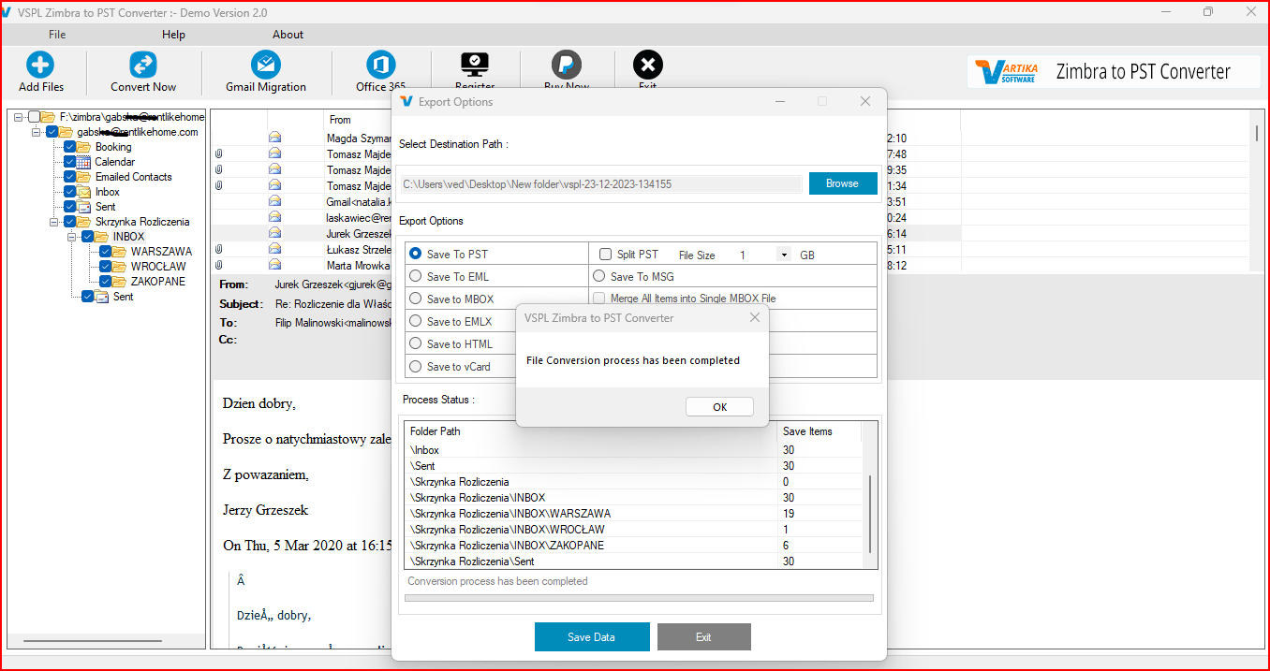Open the Help menu
Viewport: 1270px width, 671px height.
point(173,35)
